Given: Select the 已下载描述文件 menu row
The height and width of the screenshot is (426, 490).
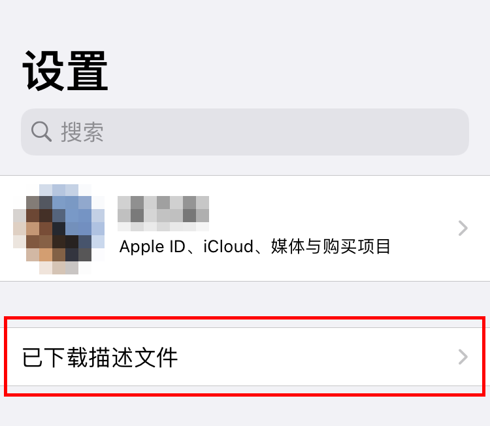Looking at the screenshot, I should tap(245, 357).
